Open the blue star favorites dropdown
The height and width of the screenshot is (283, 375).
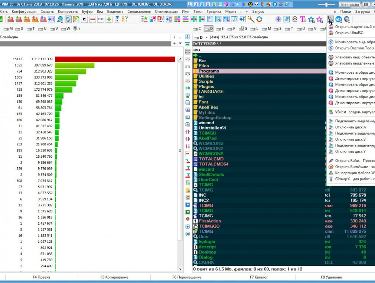(311, 19)
